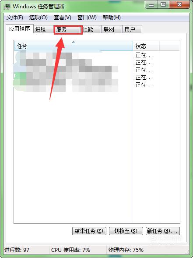Viewport: 193px width, 258px height.
Task: Switch to the 进程 tab
Action: pyautogui.click(x=44, y=30)
